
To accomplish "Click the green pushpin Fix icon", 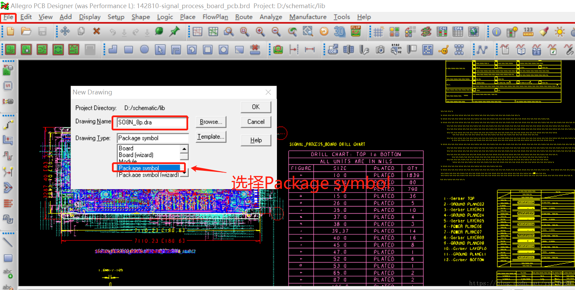I will pos(175,32).
